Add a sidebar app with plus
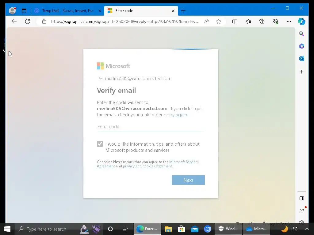Screen dimensions: 314x235 302,72
